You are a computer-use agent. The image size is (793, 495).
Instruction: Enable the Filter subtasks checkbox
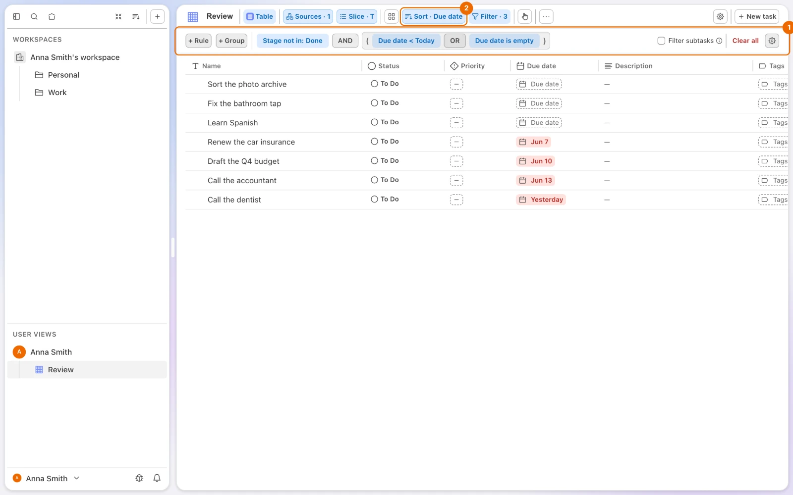661,41
